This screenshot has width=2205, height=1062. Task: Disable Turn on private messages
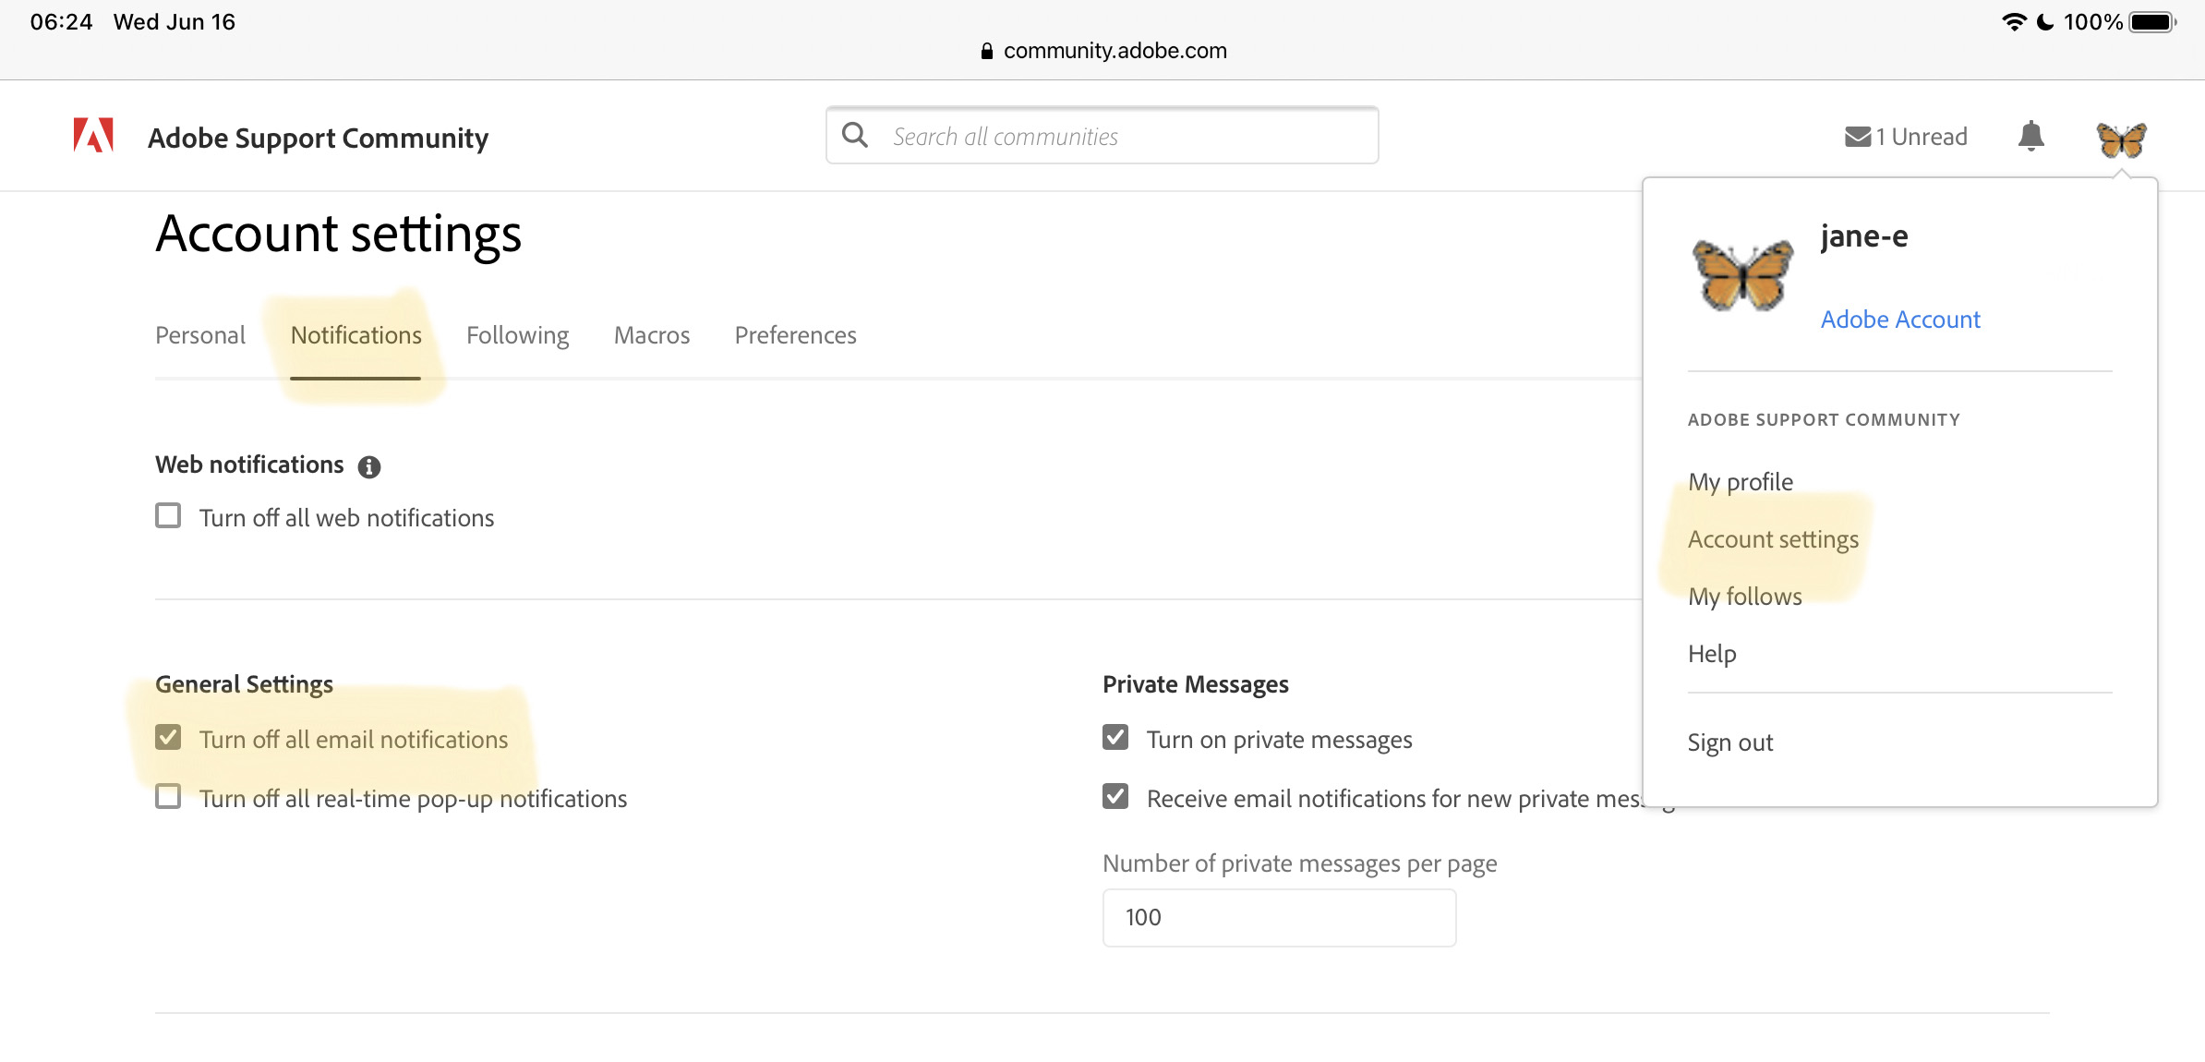(x=1115, y=737)
